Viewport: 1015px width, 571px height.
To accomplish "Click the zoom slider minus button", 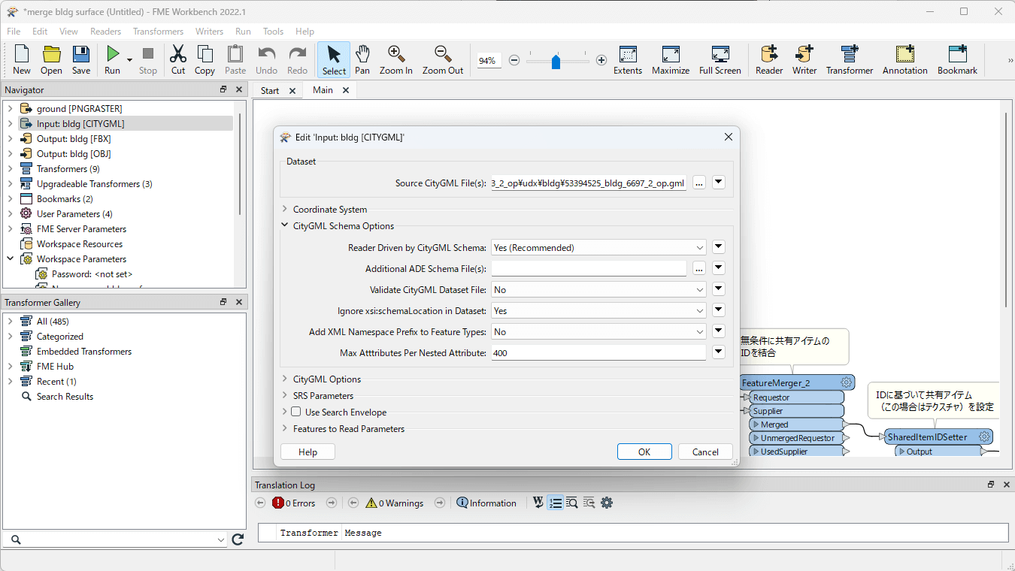I will 514,60.
